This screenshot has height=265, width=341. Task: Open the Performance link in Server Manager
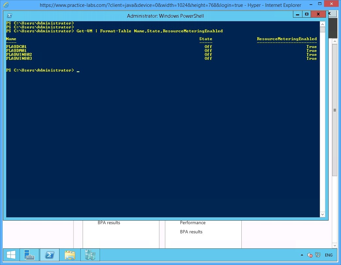[x=192, y=223]
